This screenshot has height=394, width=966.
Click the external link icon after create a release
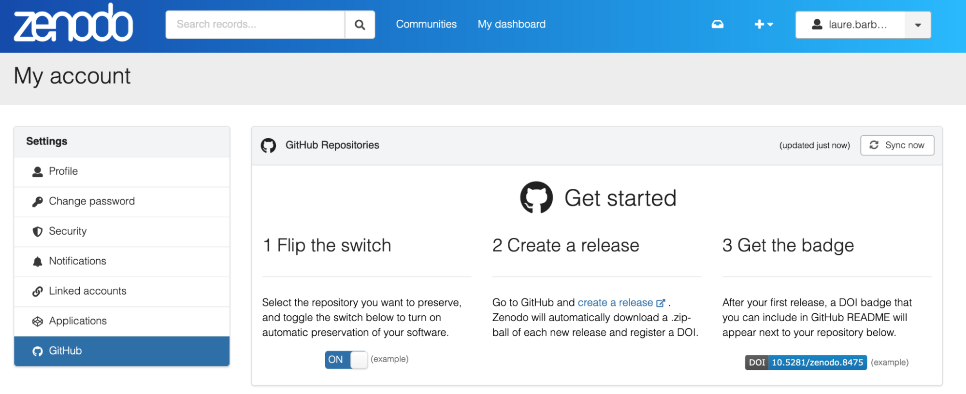661,303
